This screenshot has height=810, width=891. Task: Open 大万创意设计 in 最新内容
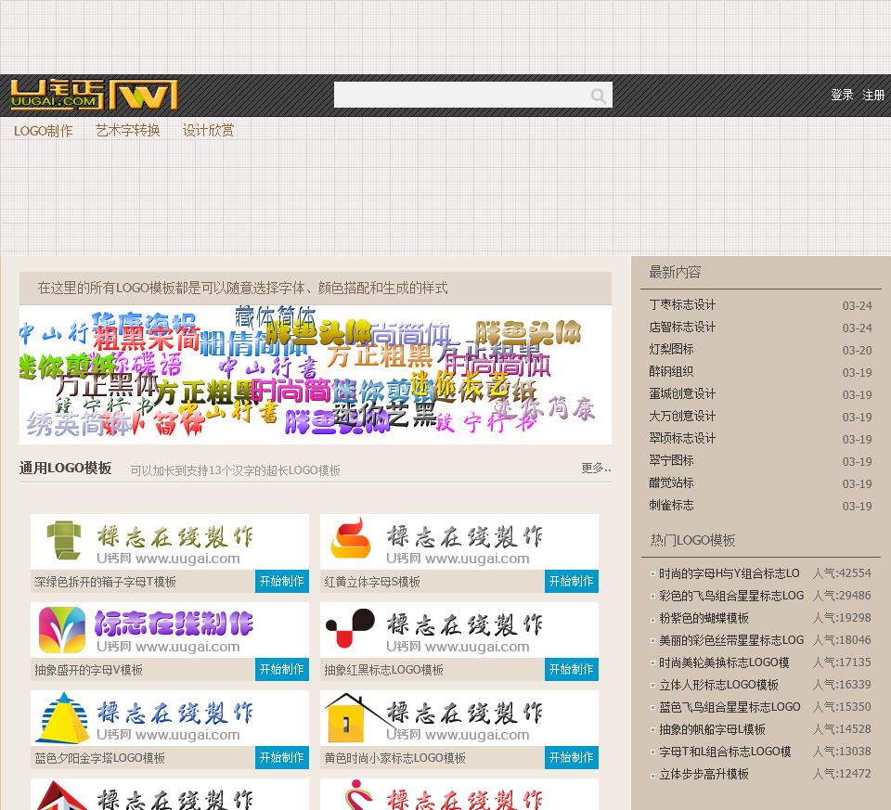pos(682,416)
